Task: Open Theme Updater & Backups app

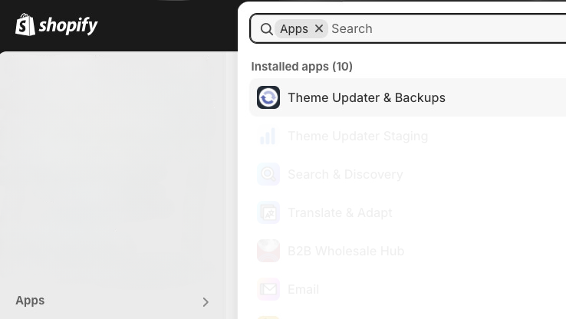Action: pyautogui.click(x=407, y=97)
